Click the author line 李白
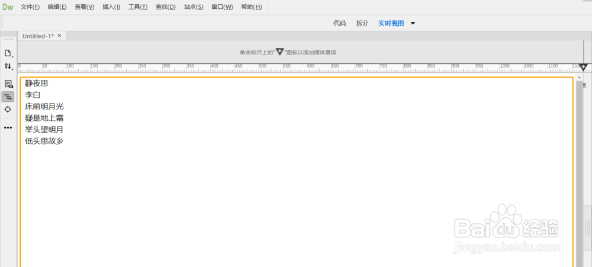This screenshot has width=592, height=267. (33, 95)
